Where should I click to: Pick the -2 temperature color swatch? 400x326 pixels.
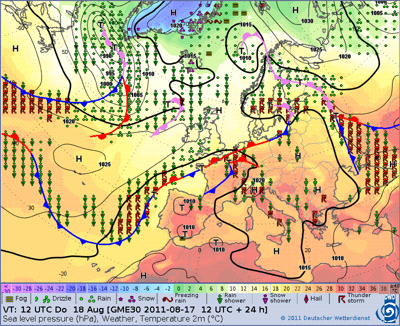click(168, 289)
